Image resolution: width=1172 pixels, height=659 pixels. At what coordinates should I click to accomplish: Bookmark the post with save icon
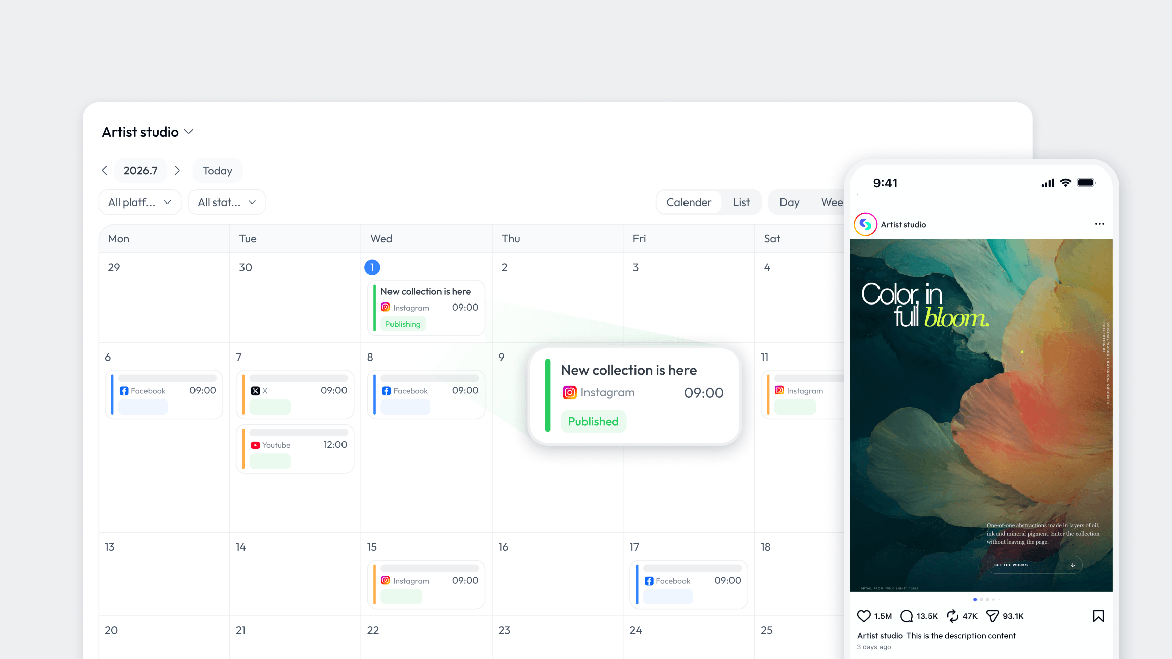coord(1098,616)
